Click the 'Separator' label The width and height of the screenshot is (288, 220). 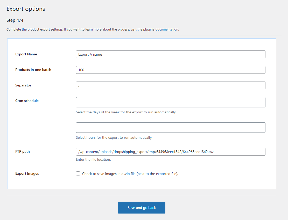pyautogui.click(x=23, y=85)
